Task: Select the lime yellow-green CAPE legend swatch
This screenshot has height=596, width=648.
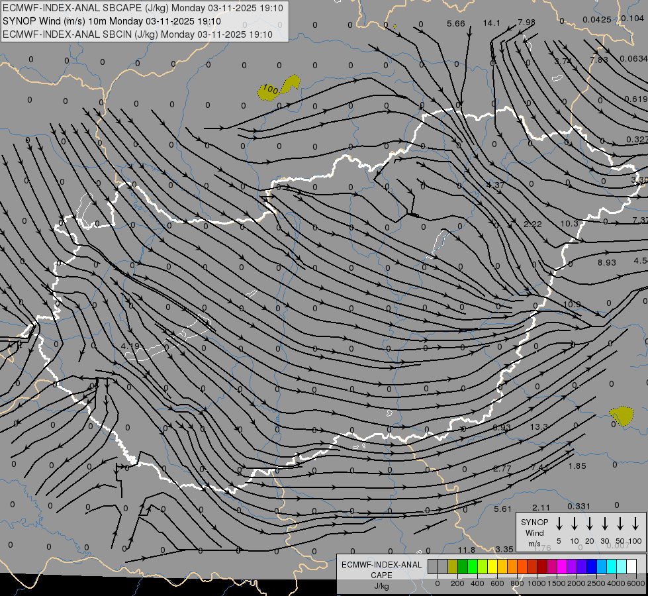Action: pos(483,567)
